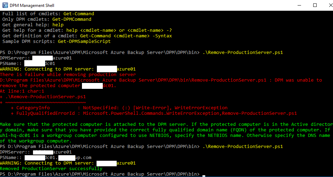Click the 'PSName::' line ending in 'up.com'
The height and width of the screenshot is (177, 333).
[x=45, y=158]
